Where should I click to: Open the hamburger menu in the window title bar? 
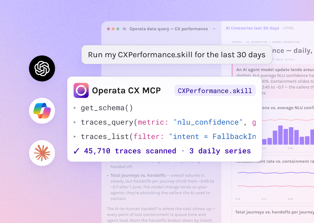124,29
